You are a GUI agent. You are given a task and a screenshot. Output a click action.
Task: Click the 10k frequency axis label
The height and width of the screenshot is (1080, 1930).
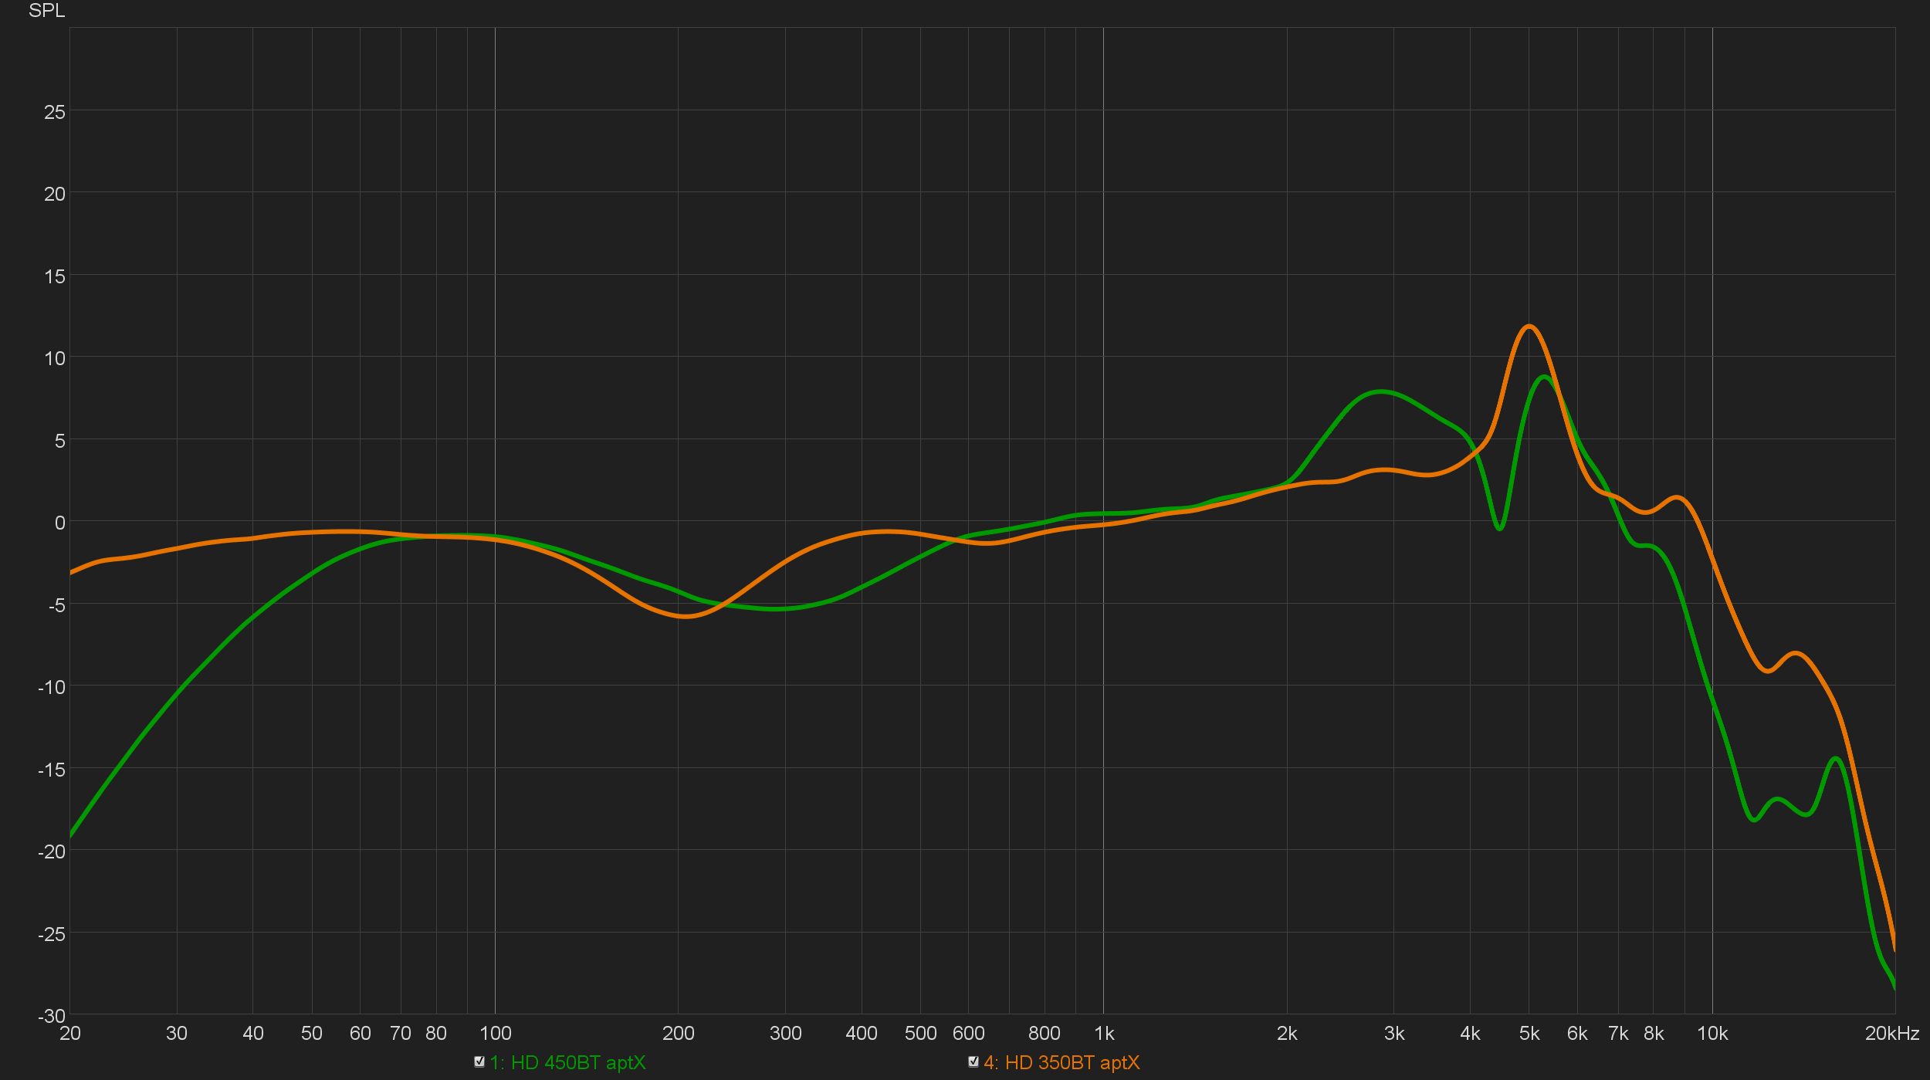pyautogui.click(x=1712, y=1034)
